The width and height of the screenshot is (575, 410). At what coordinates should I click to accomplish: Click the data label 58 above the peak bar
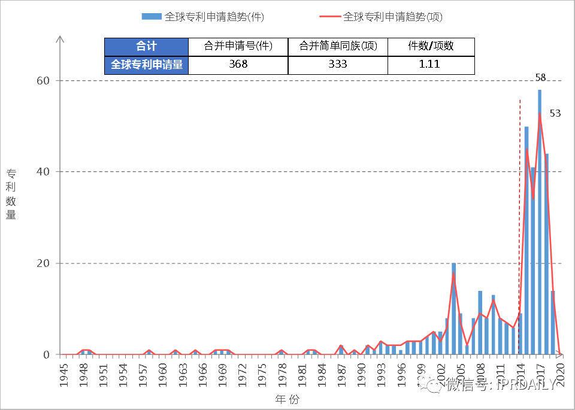click(x=540, y=77)
